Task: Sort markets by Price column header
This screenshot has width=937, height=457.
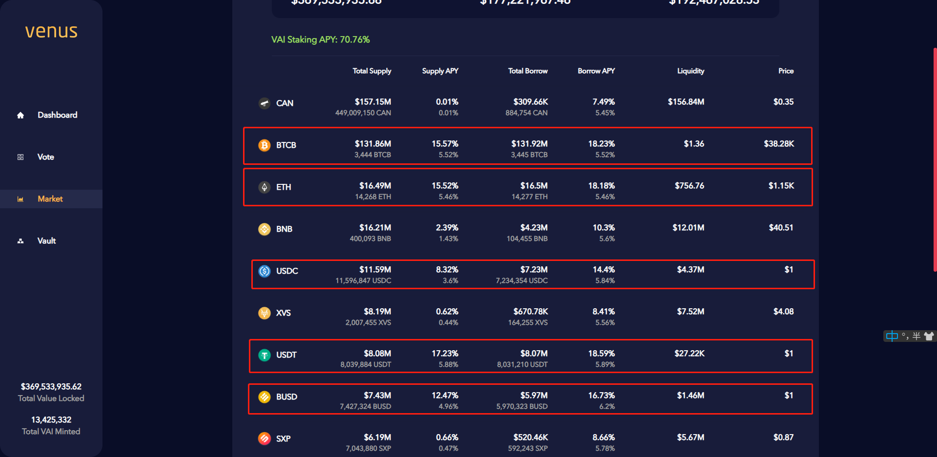Action: tap(786, 71)
